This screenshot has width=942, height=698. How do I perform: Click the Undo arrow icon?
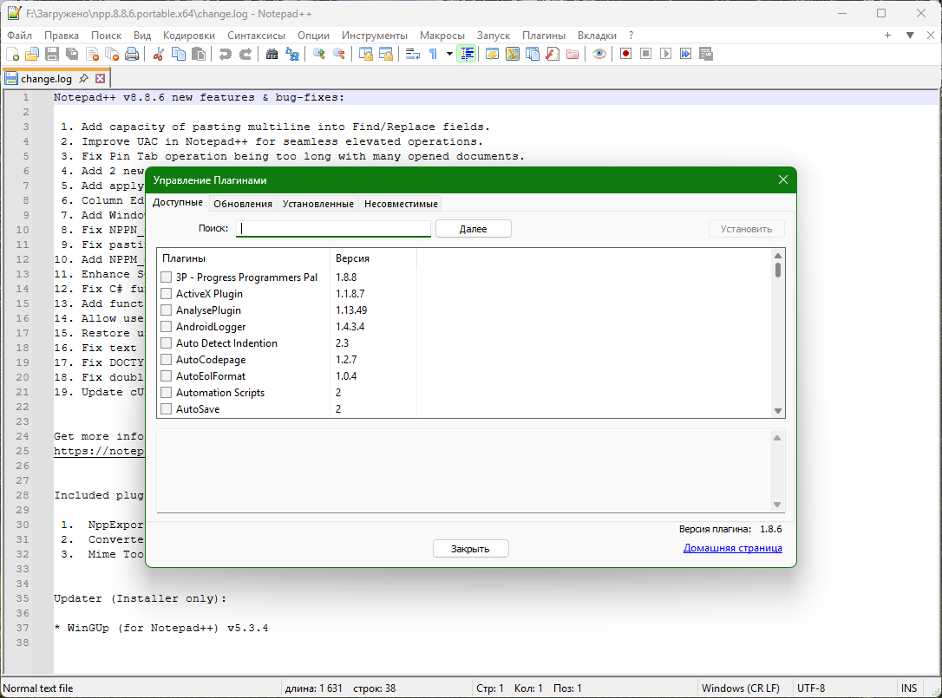pos(226,54)
